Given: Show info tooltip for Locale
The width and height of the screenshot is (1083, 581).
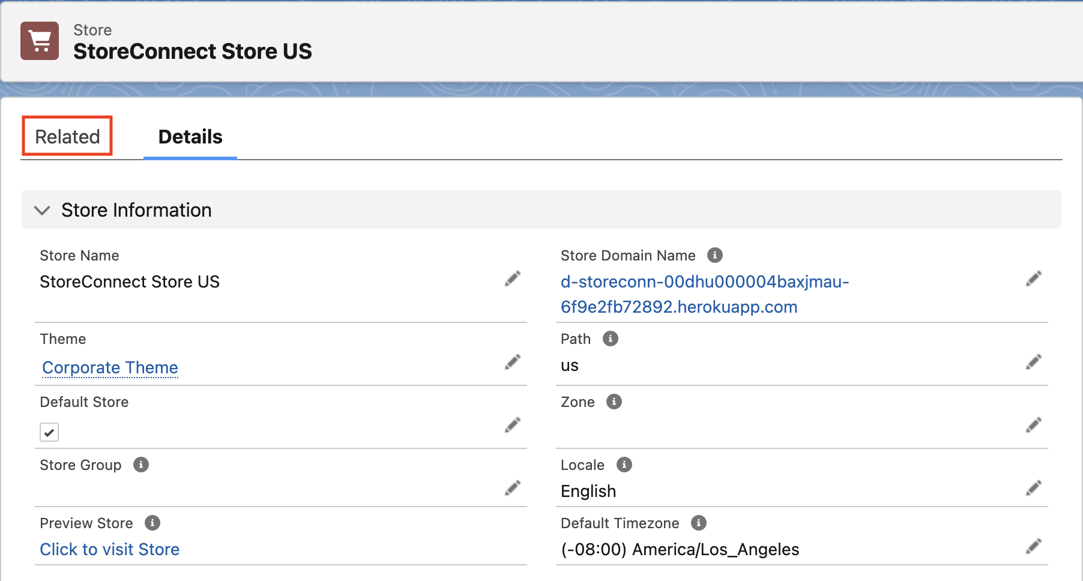Looking at the screenshot, I should [x=624, y=465].
